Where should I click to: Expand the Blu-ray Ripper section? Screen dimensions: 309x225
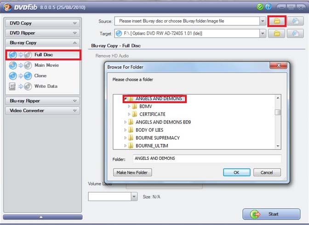click(42, 101)
